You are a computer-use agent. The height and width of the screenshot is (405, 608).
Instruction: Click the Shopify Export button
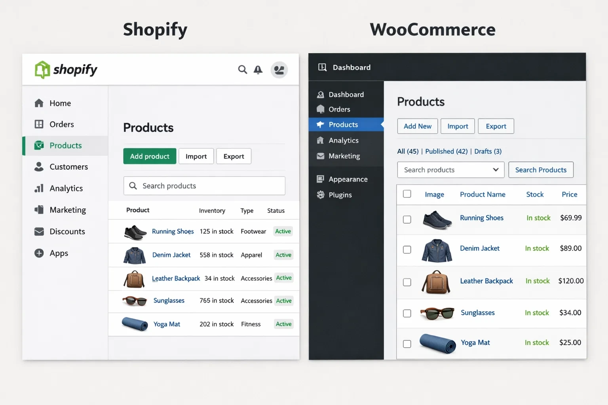(x=234, y=156)
